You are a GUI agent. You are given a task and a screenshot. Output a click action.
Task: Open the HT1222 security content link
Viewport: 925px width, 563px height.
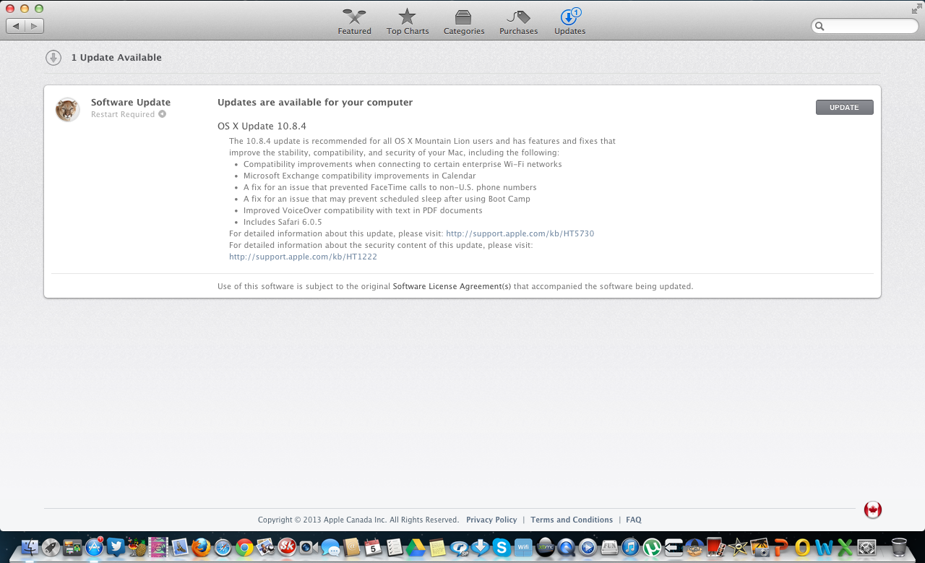303,257
